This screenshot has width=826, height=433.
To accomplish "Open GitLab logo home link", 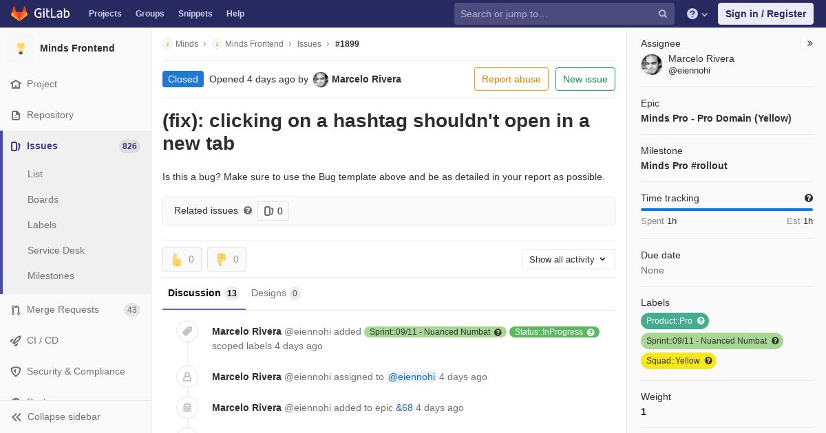I will 39,14.
